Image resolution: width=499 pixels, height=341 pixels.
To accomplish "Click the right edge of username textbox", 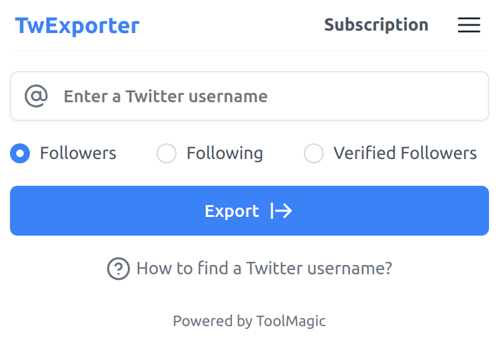I will tap(477, 96).
